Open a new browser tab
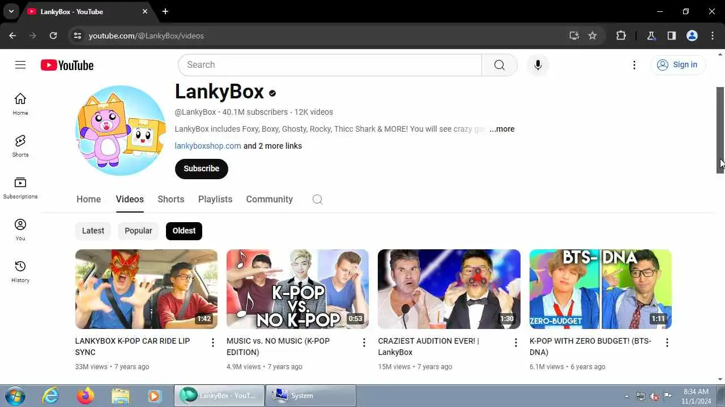 165,11
